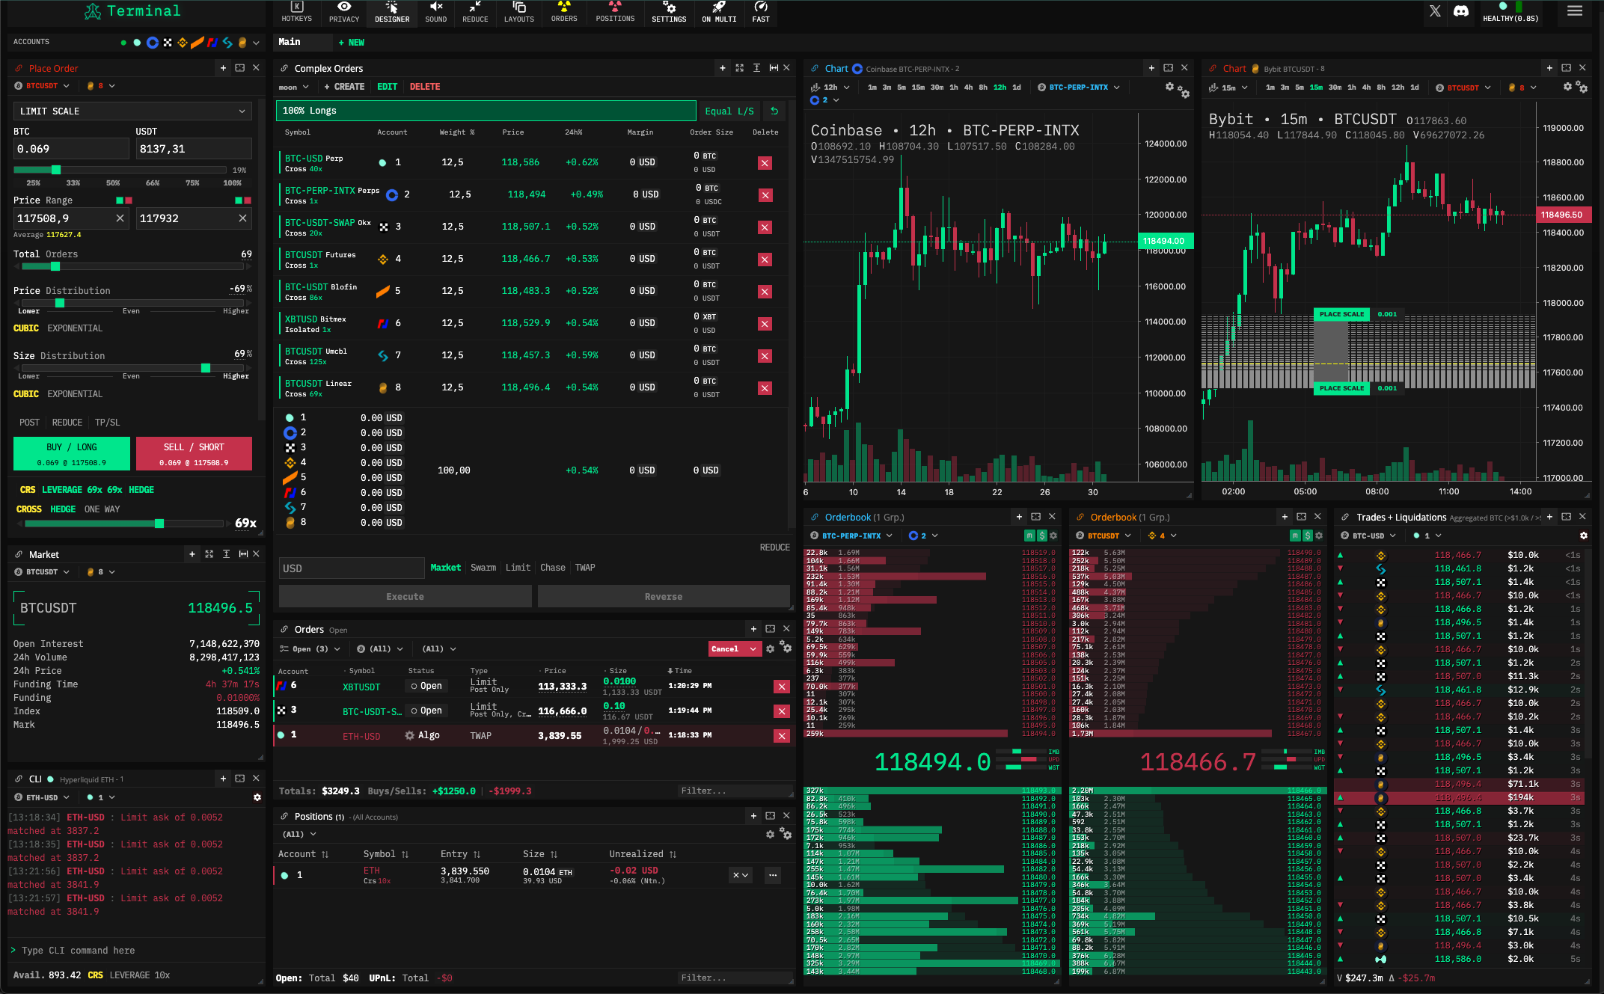Open the Discord link icon
Image resolution: width=1604 pixels, height=994 pixels.
click(1461, 11)
